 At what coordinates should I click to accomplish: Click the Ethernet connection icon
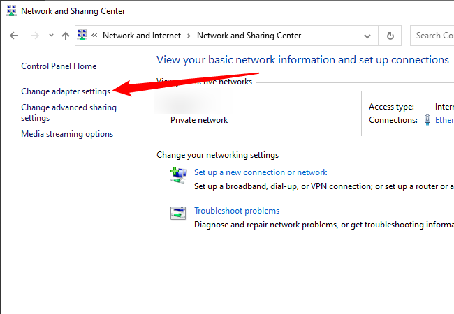click(427, 120)
